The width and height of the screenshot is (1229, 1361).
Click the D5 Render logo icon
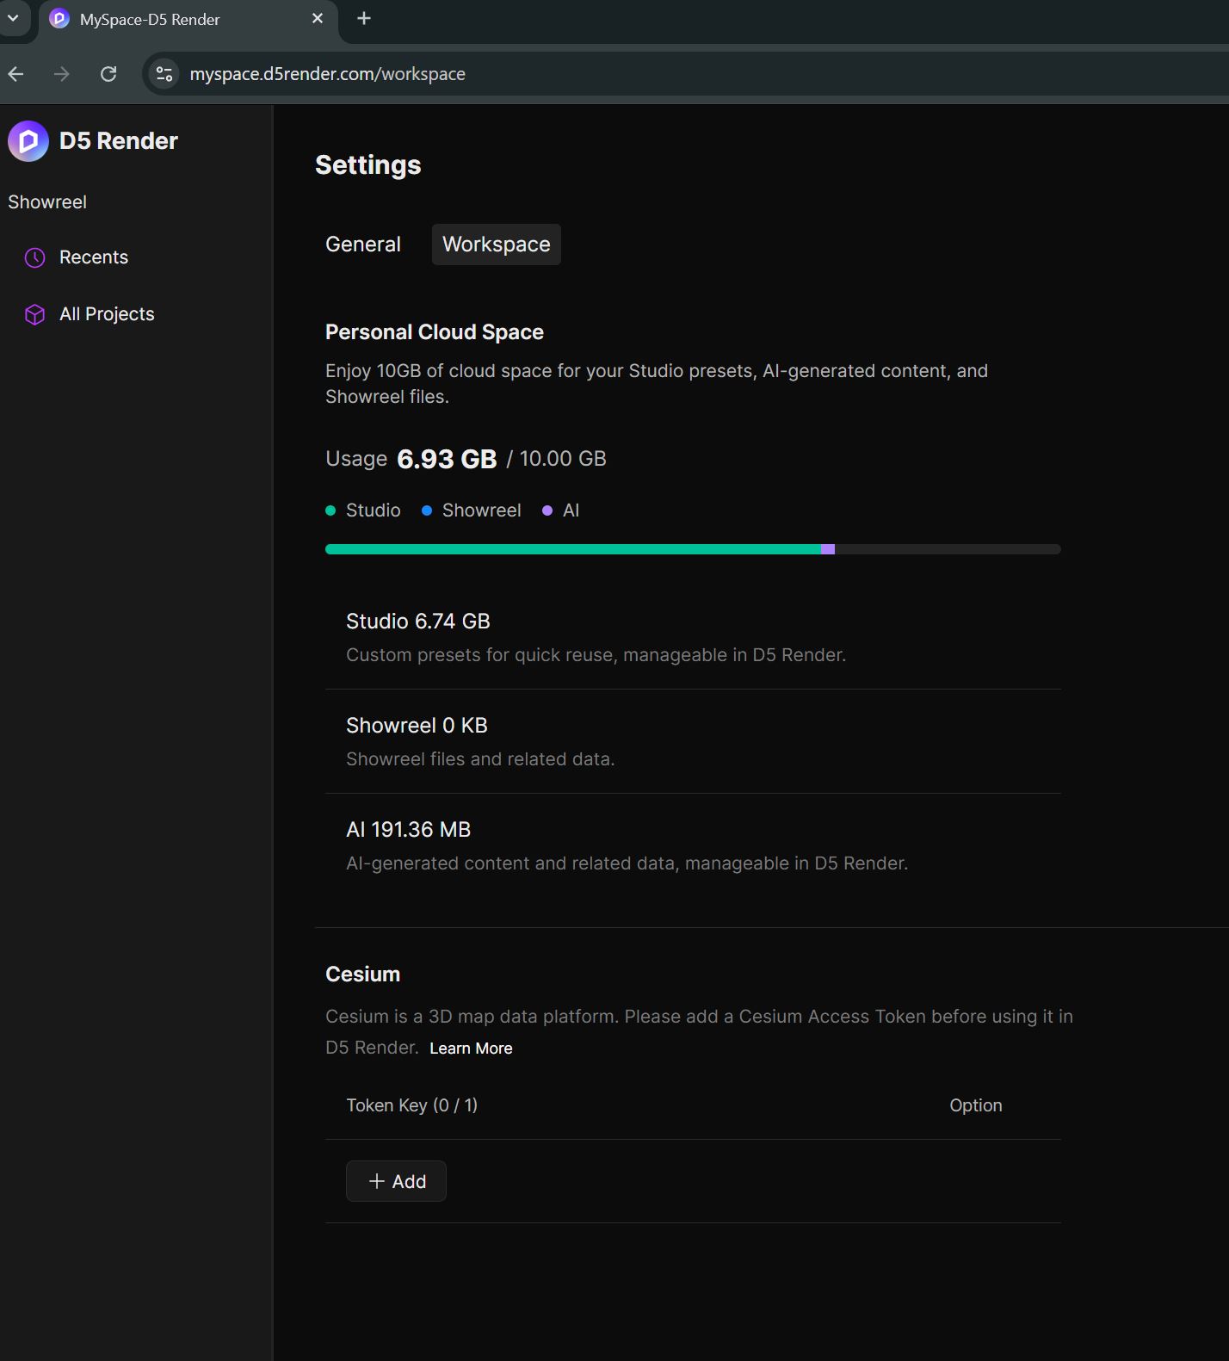tap(28, 141)
